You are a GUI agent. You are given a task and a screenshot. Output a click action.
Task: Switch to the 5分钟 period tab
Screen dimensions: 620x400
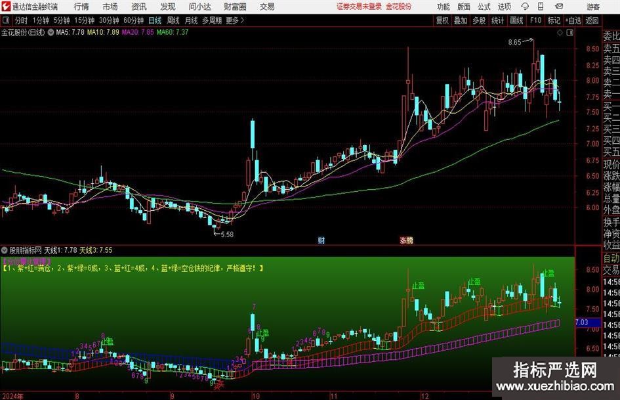point(62,20)
